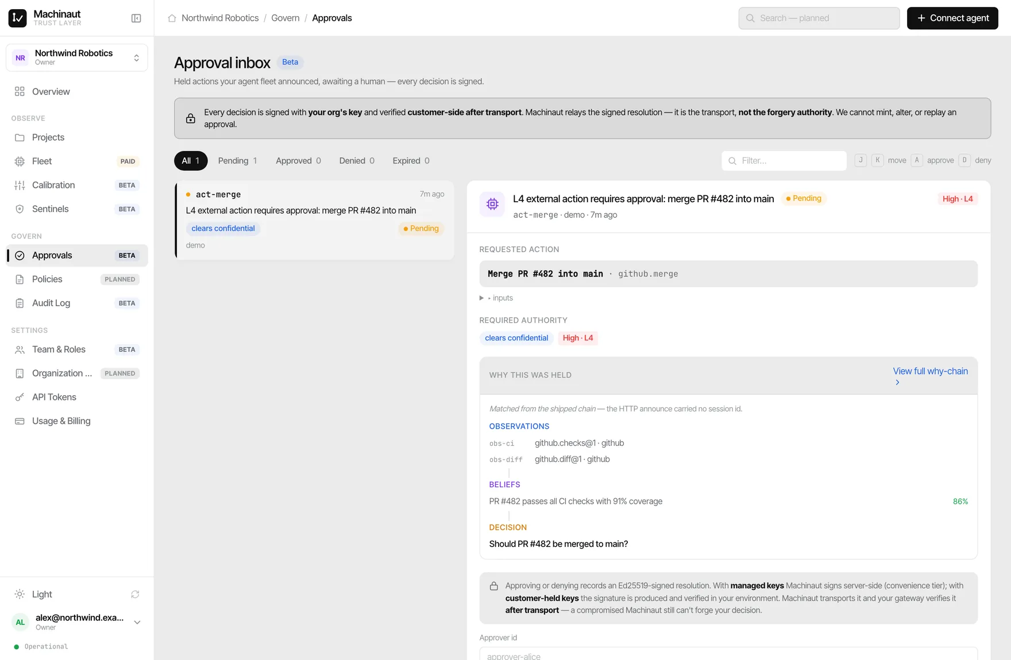The width and height of the screenshot is (1011, 660).
Task: Click the theme refresh cycle icon
Action: (x=135, y=595)
